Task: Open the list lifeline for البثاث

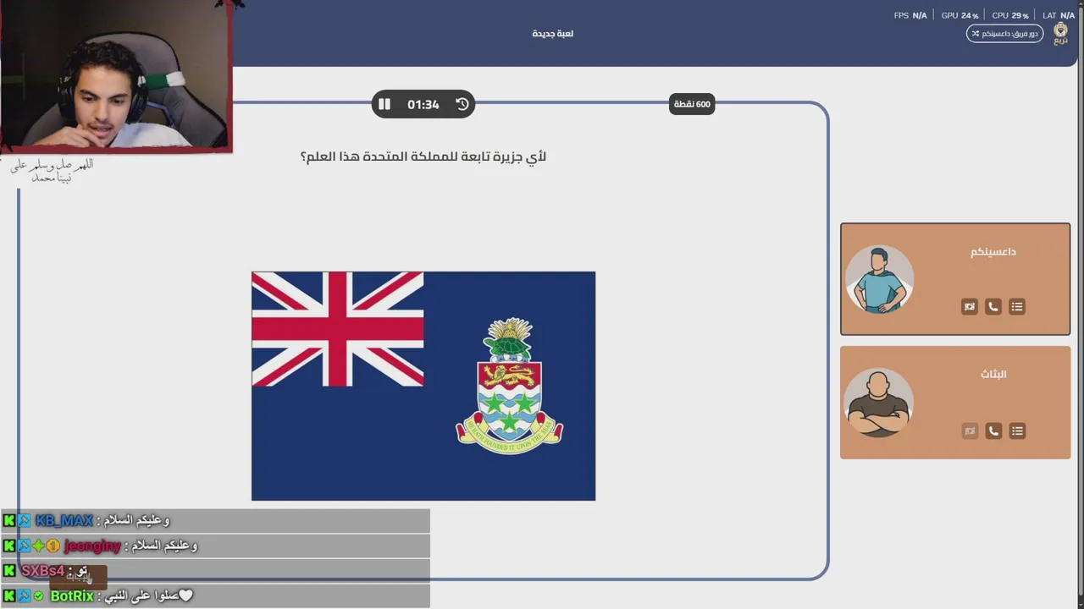Action: click(1017, 431)
